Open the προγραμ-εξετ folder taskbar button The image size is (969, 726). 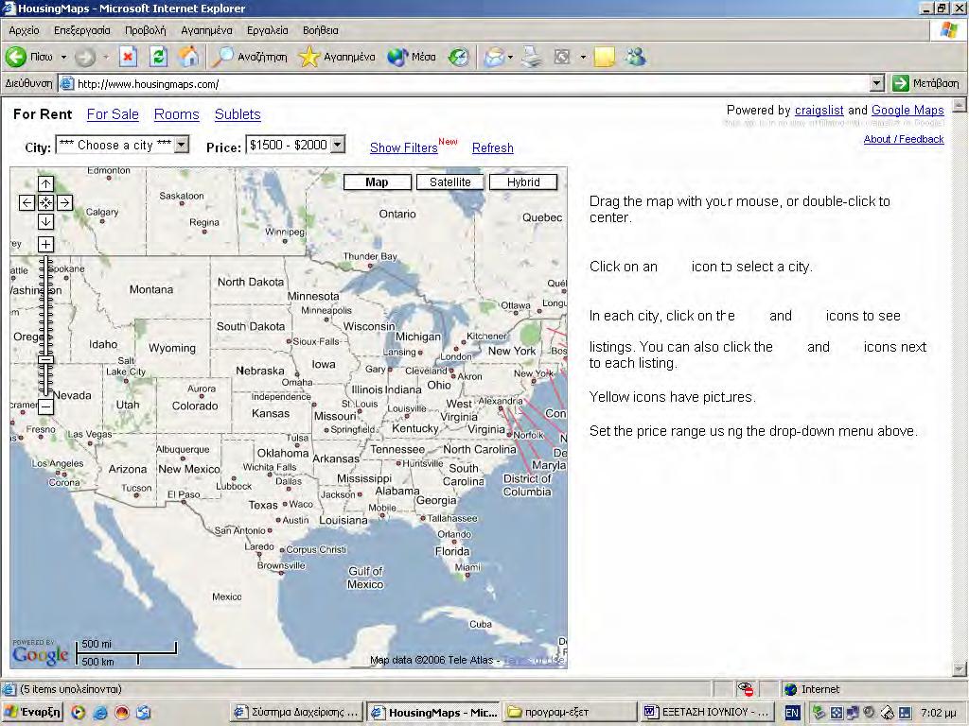pyautogui.click(x=569, y=713)
